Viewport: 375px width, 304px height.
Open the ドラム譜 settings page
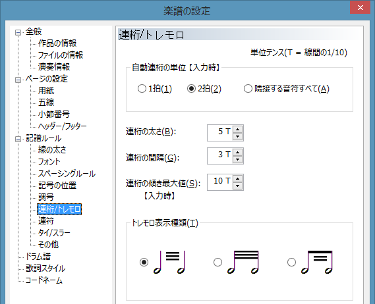point(38,257)
